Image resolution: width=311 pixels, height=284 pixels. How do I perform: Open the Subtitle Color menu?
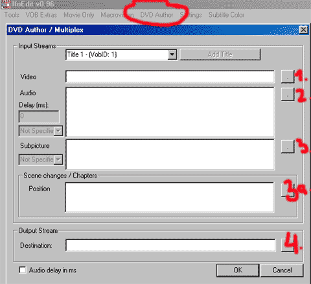[226, 15]
